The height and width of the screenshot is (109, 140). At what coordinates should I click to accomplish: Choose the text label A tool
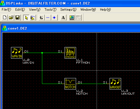[x=63, y=17]
